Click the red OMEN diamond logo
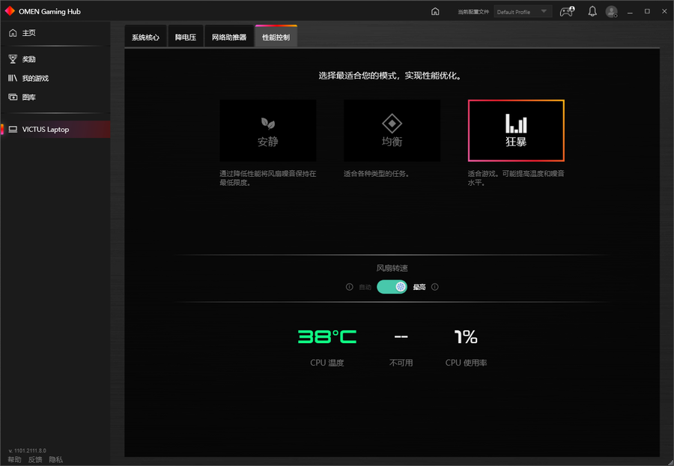This screenshot has height=466, width=674. [x=10, y=11]
